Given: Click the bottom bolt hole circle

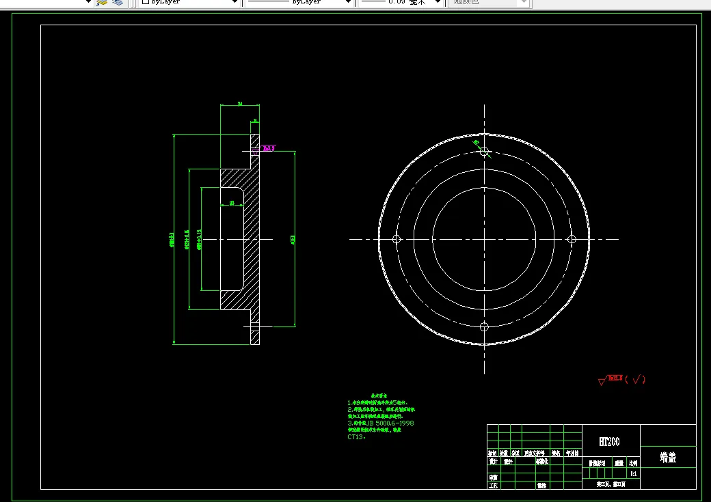Looking at the screenshot, I should [484, 326].
